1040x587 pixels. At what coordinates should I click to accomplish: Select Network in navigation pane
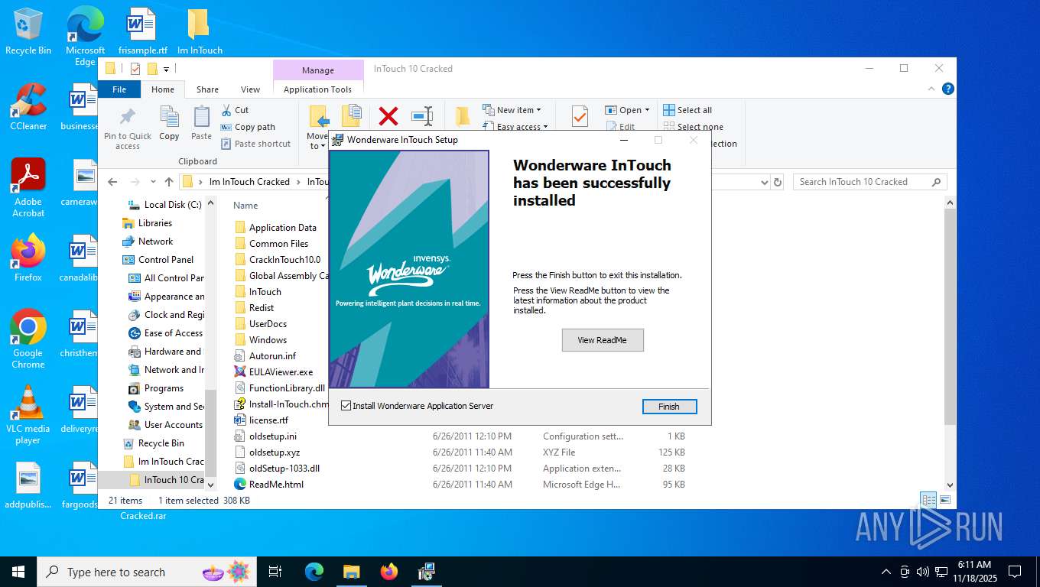[x=148, y=242]
